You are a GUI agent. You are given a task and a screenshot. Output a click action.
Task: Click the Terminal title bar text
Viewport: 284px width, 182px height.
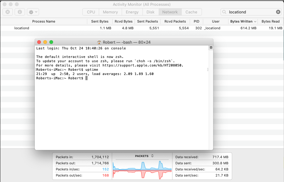coord(127,42)
